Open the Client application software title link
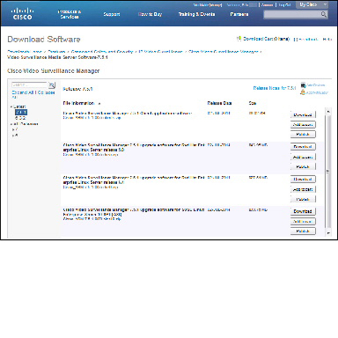Viewport: 338px width, 338px height. point(127,113)
